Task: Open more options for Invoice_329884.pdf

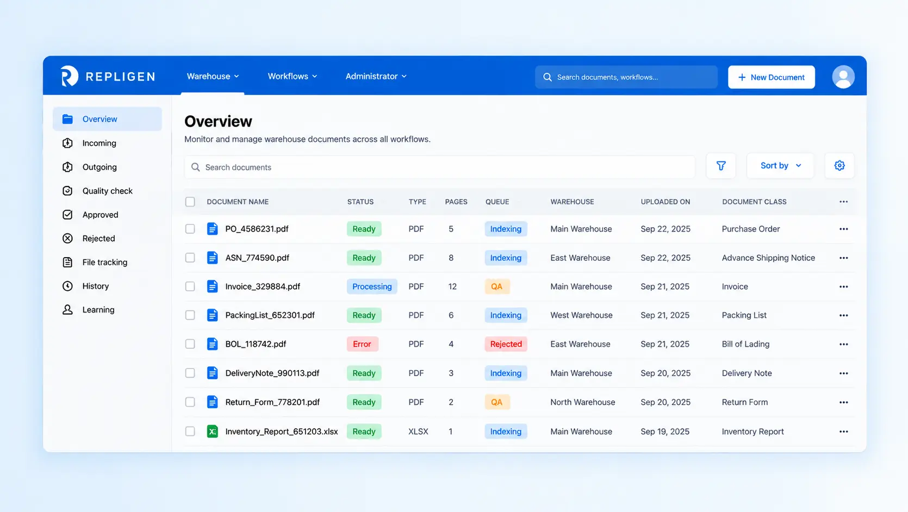Action: 843,286
